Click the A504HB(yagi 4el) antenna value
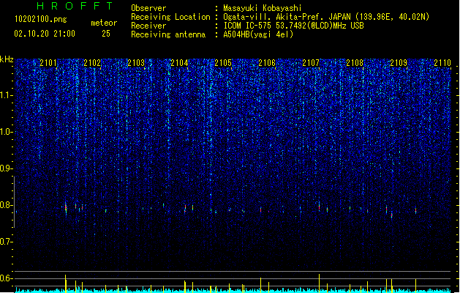460x293 pixels. coord(258,34)
